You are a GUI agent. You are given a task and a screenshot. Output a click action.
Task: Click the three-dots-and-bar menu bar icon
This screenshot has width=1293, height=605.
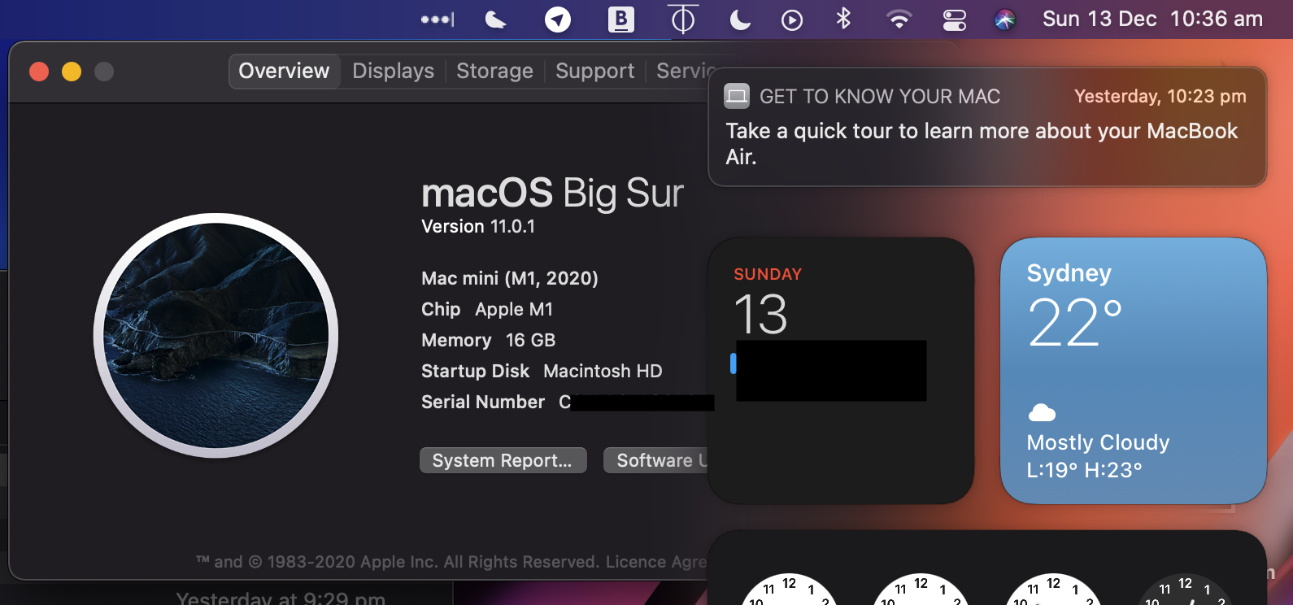438,20
